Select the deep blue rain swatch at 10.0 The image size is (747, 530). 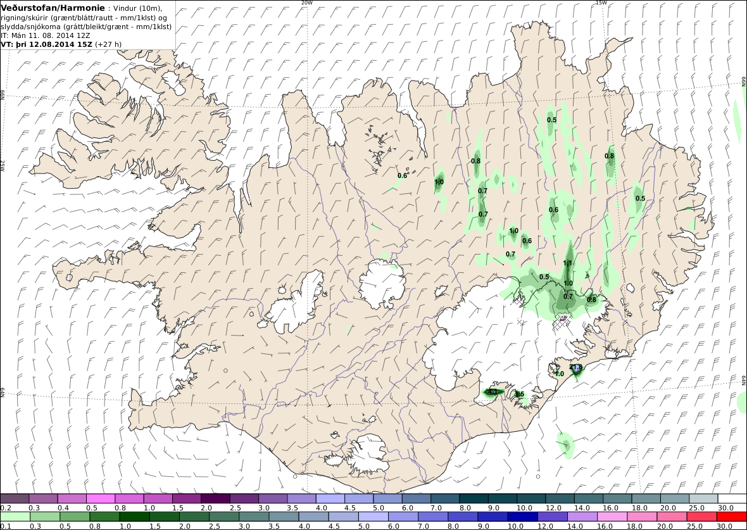523,517
